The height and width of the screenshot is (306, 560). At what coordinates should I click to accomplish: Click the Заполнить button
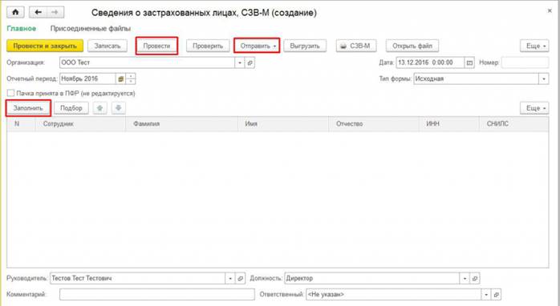point(28,108)
